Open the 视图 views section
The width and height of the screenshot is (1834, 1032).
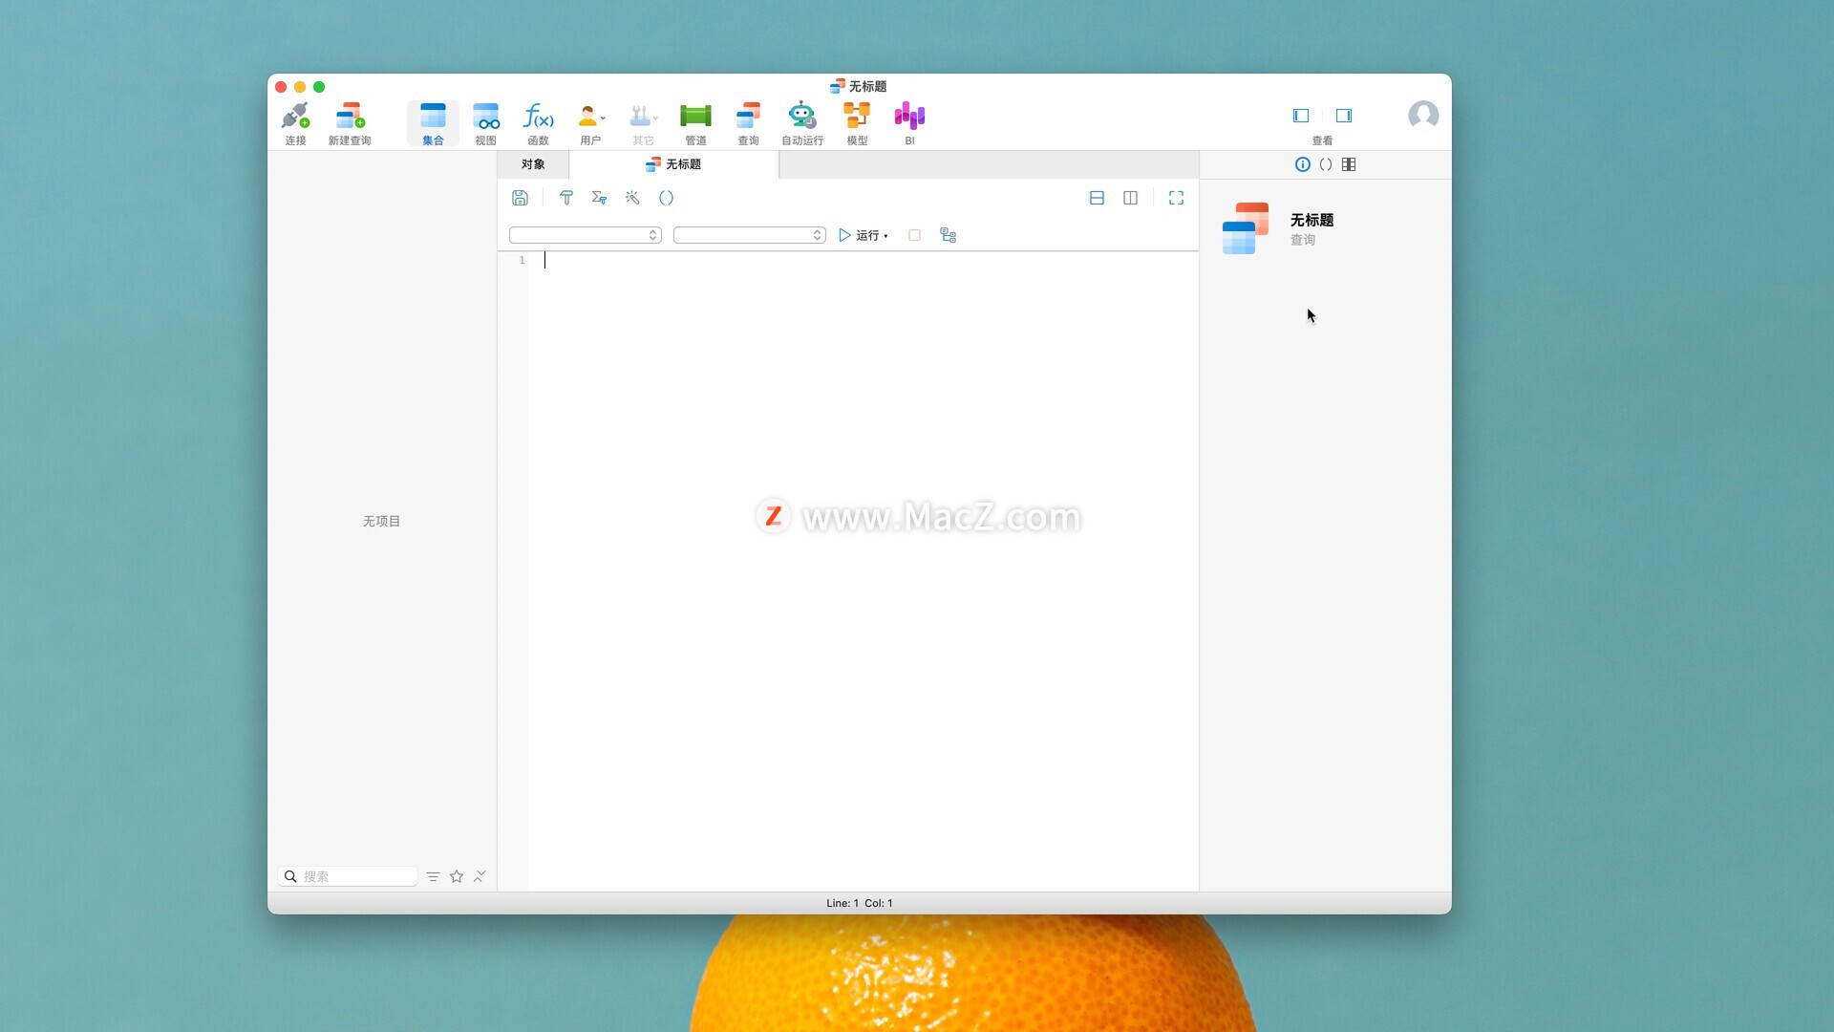486,123
